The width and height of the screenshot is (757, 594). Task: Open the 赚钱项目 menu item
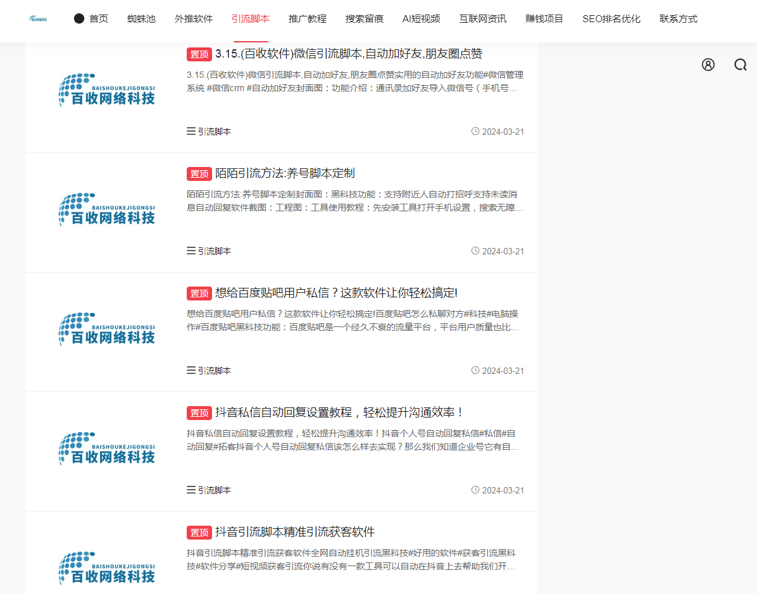544,19
